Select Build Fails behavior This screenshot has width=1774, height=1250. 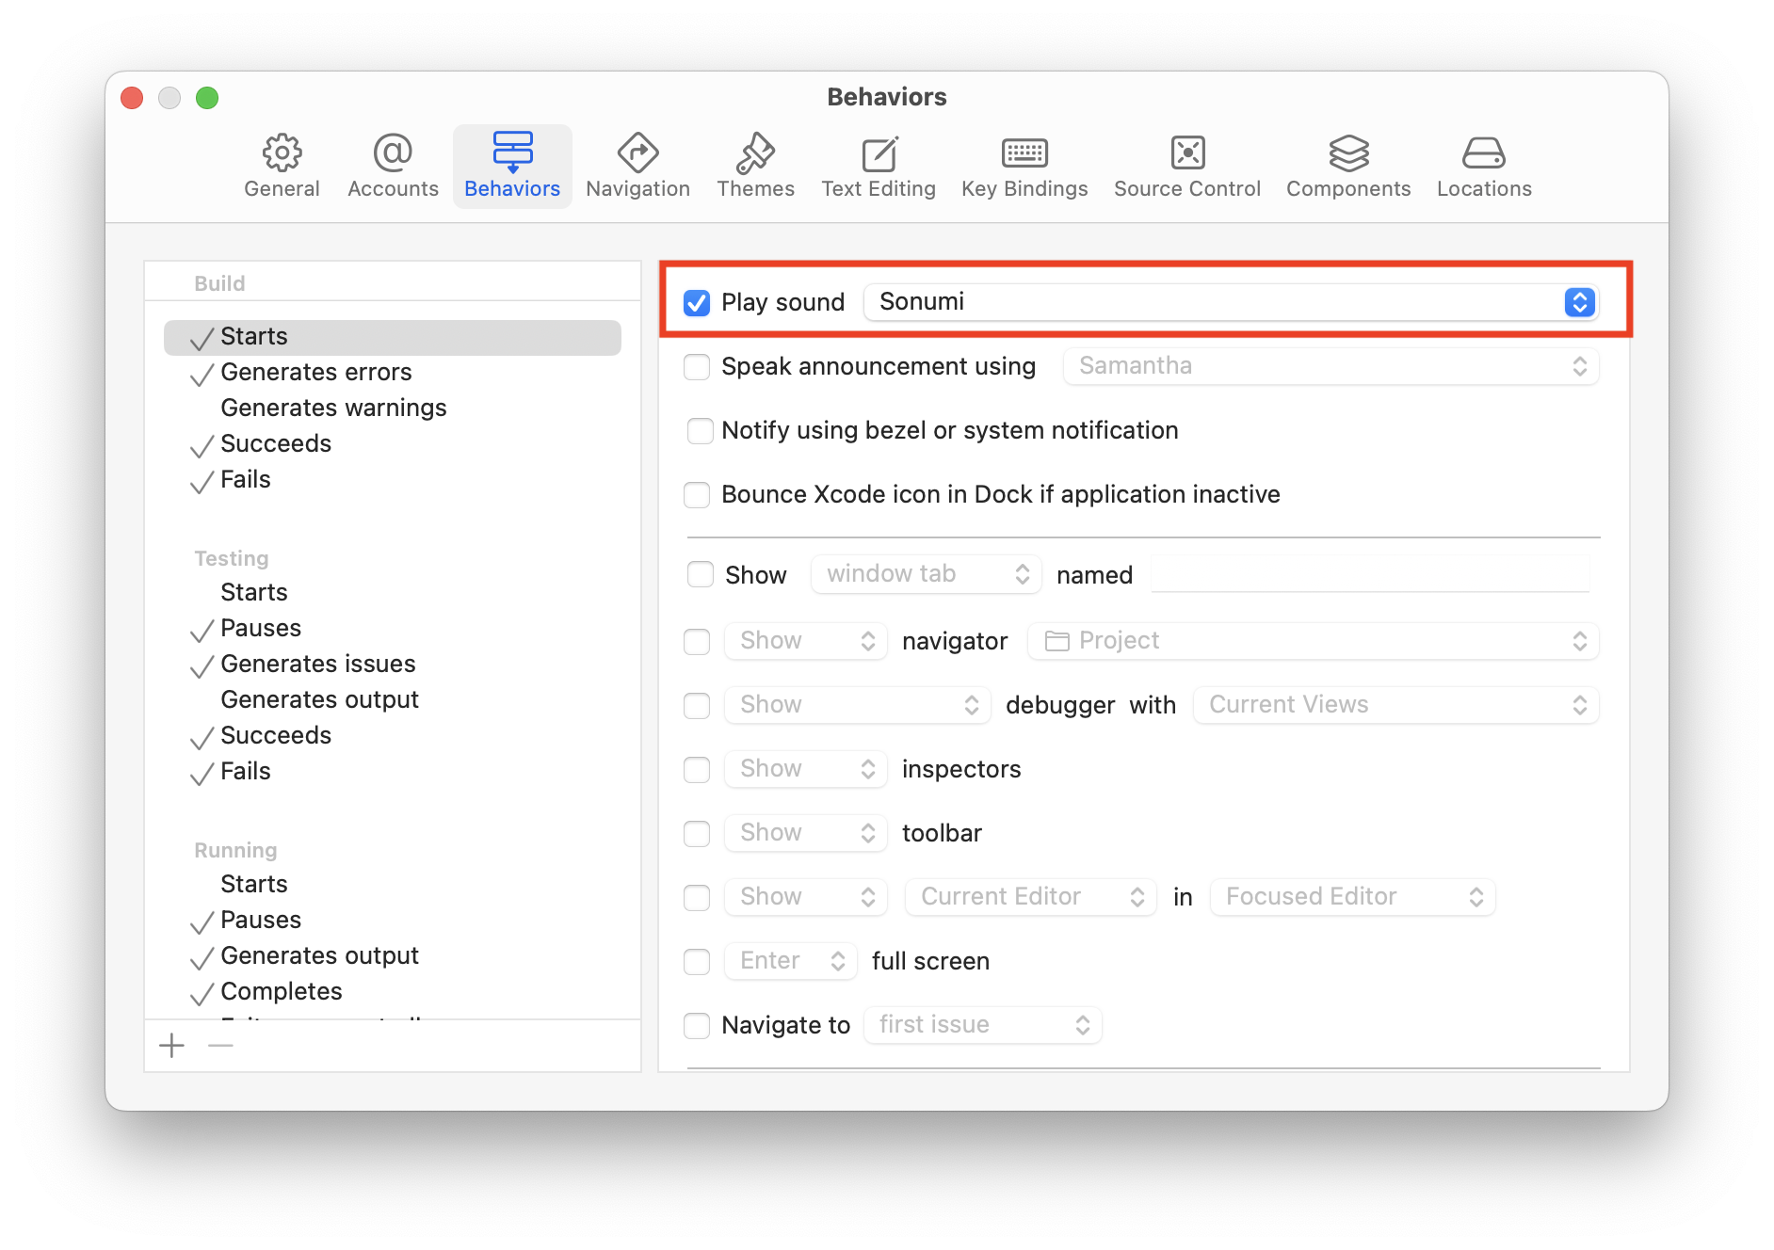pos(393,480)
